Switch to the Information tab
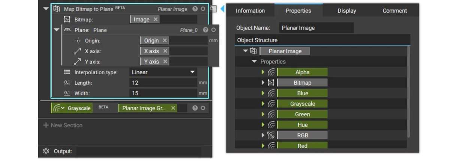Screen dimensions: 450x161 pos(250,11)
